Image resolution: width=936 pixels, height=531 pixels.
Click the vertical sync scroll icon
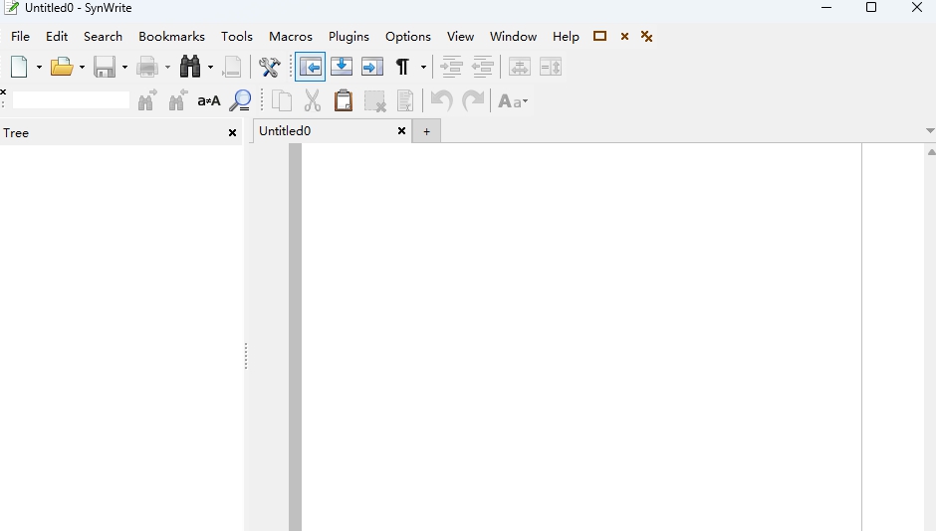tap(551, 67)
